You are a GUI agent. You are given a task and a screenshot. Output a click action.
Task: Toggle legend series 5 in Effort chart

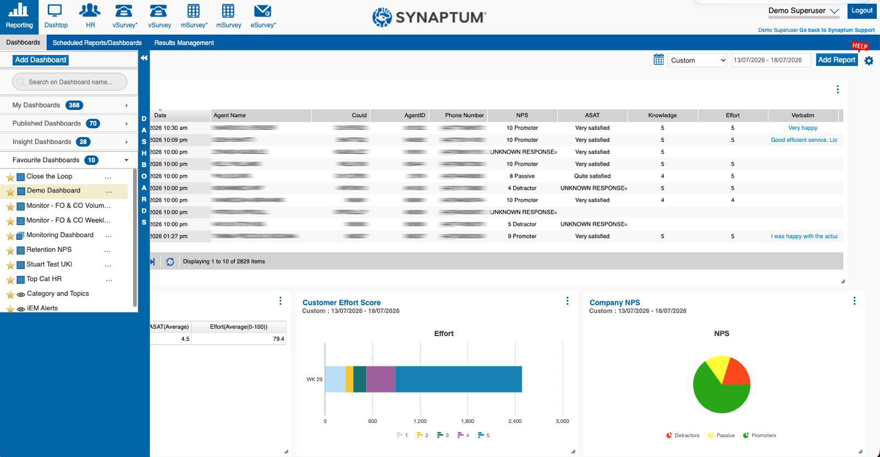483,435
